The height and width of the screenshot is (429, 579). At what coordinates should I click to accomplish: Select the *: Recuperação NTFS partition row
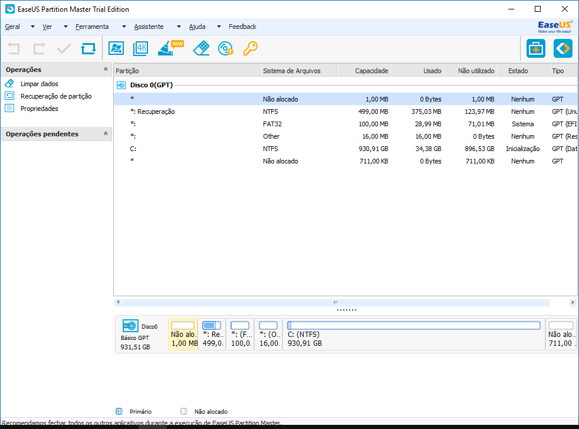point(346,112)
